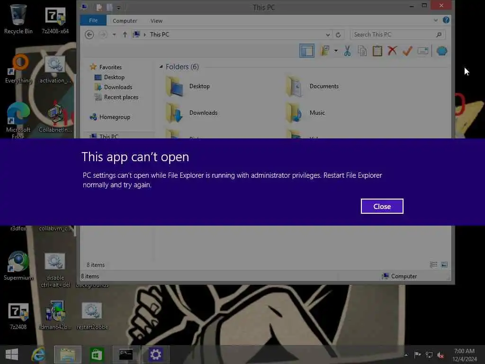Select the 7z2408 desktop icon
Viewport: 485px width, 364px height.
(x=18, y=316)
